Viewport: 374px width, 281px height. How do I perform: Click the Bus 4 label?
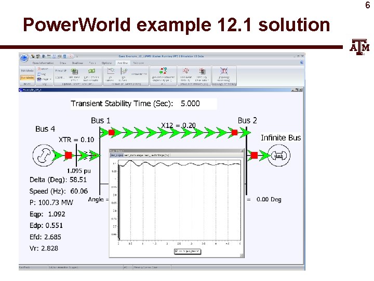pos(45,129)
